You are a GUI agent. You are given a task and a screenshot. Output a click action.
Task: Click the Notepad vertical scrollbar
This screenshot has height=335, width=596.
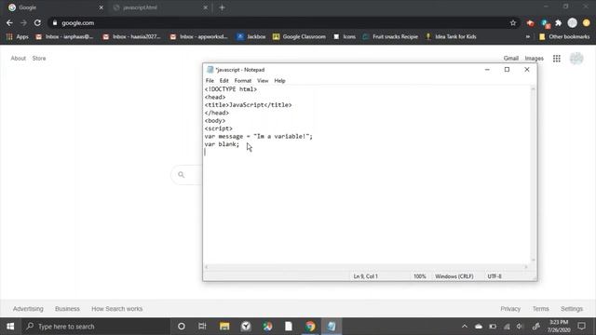click(x=533, y=174)
